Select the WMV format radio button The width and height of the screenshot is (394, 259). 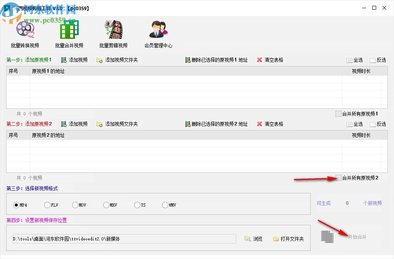165,205
